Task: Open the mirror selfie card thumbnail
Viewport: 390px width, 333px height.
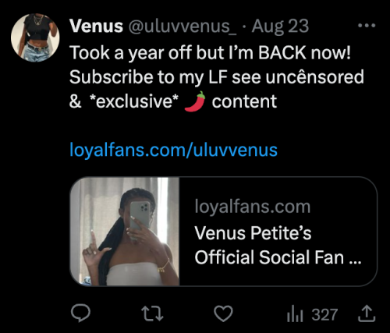Action: pos(125,232)
